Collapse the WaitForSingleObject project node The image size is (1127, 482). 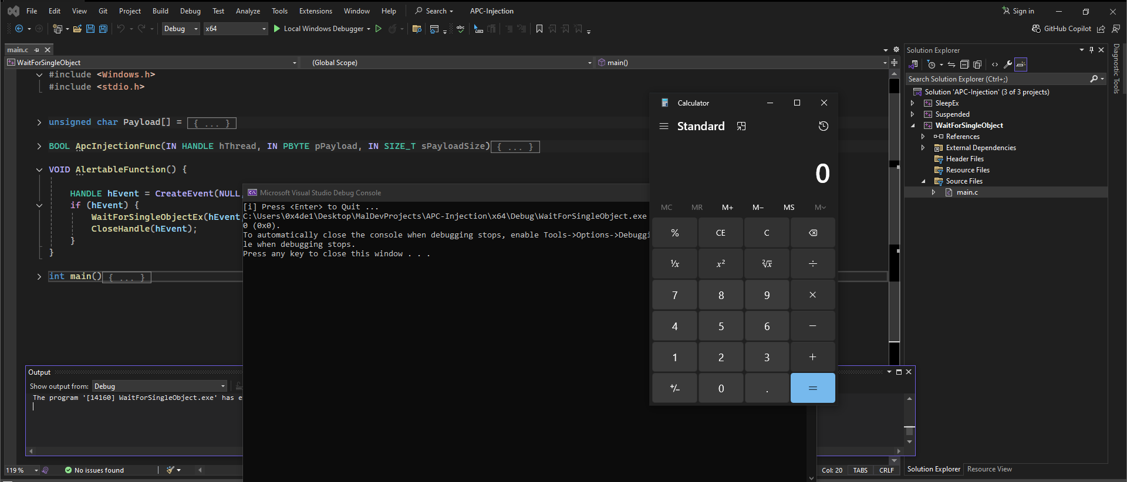[913, 125]
